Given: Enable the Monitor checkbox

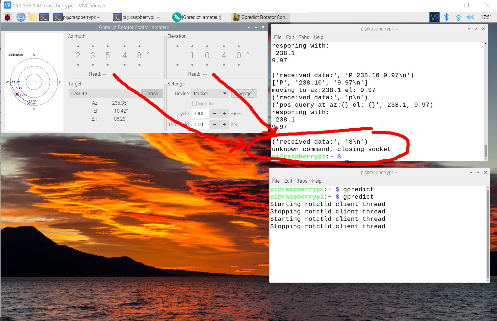Looking at the screenshot, I should point(194,103).
